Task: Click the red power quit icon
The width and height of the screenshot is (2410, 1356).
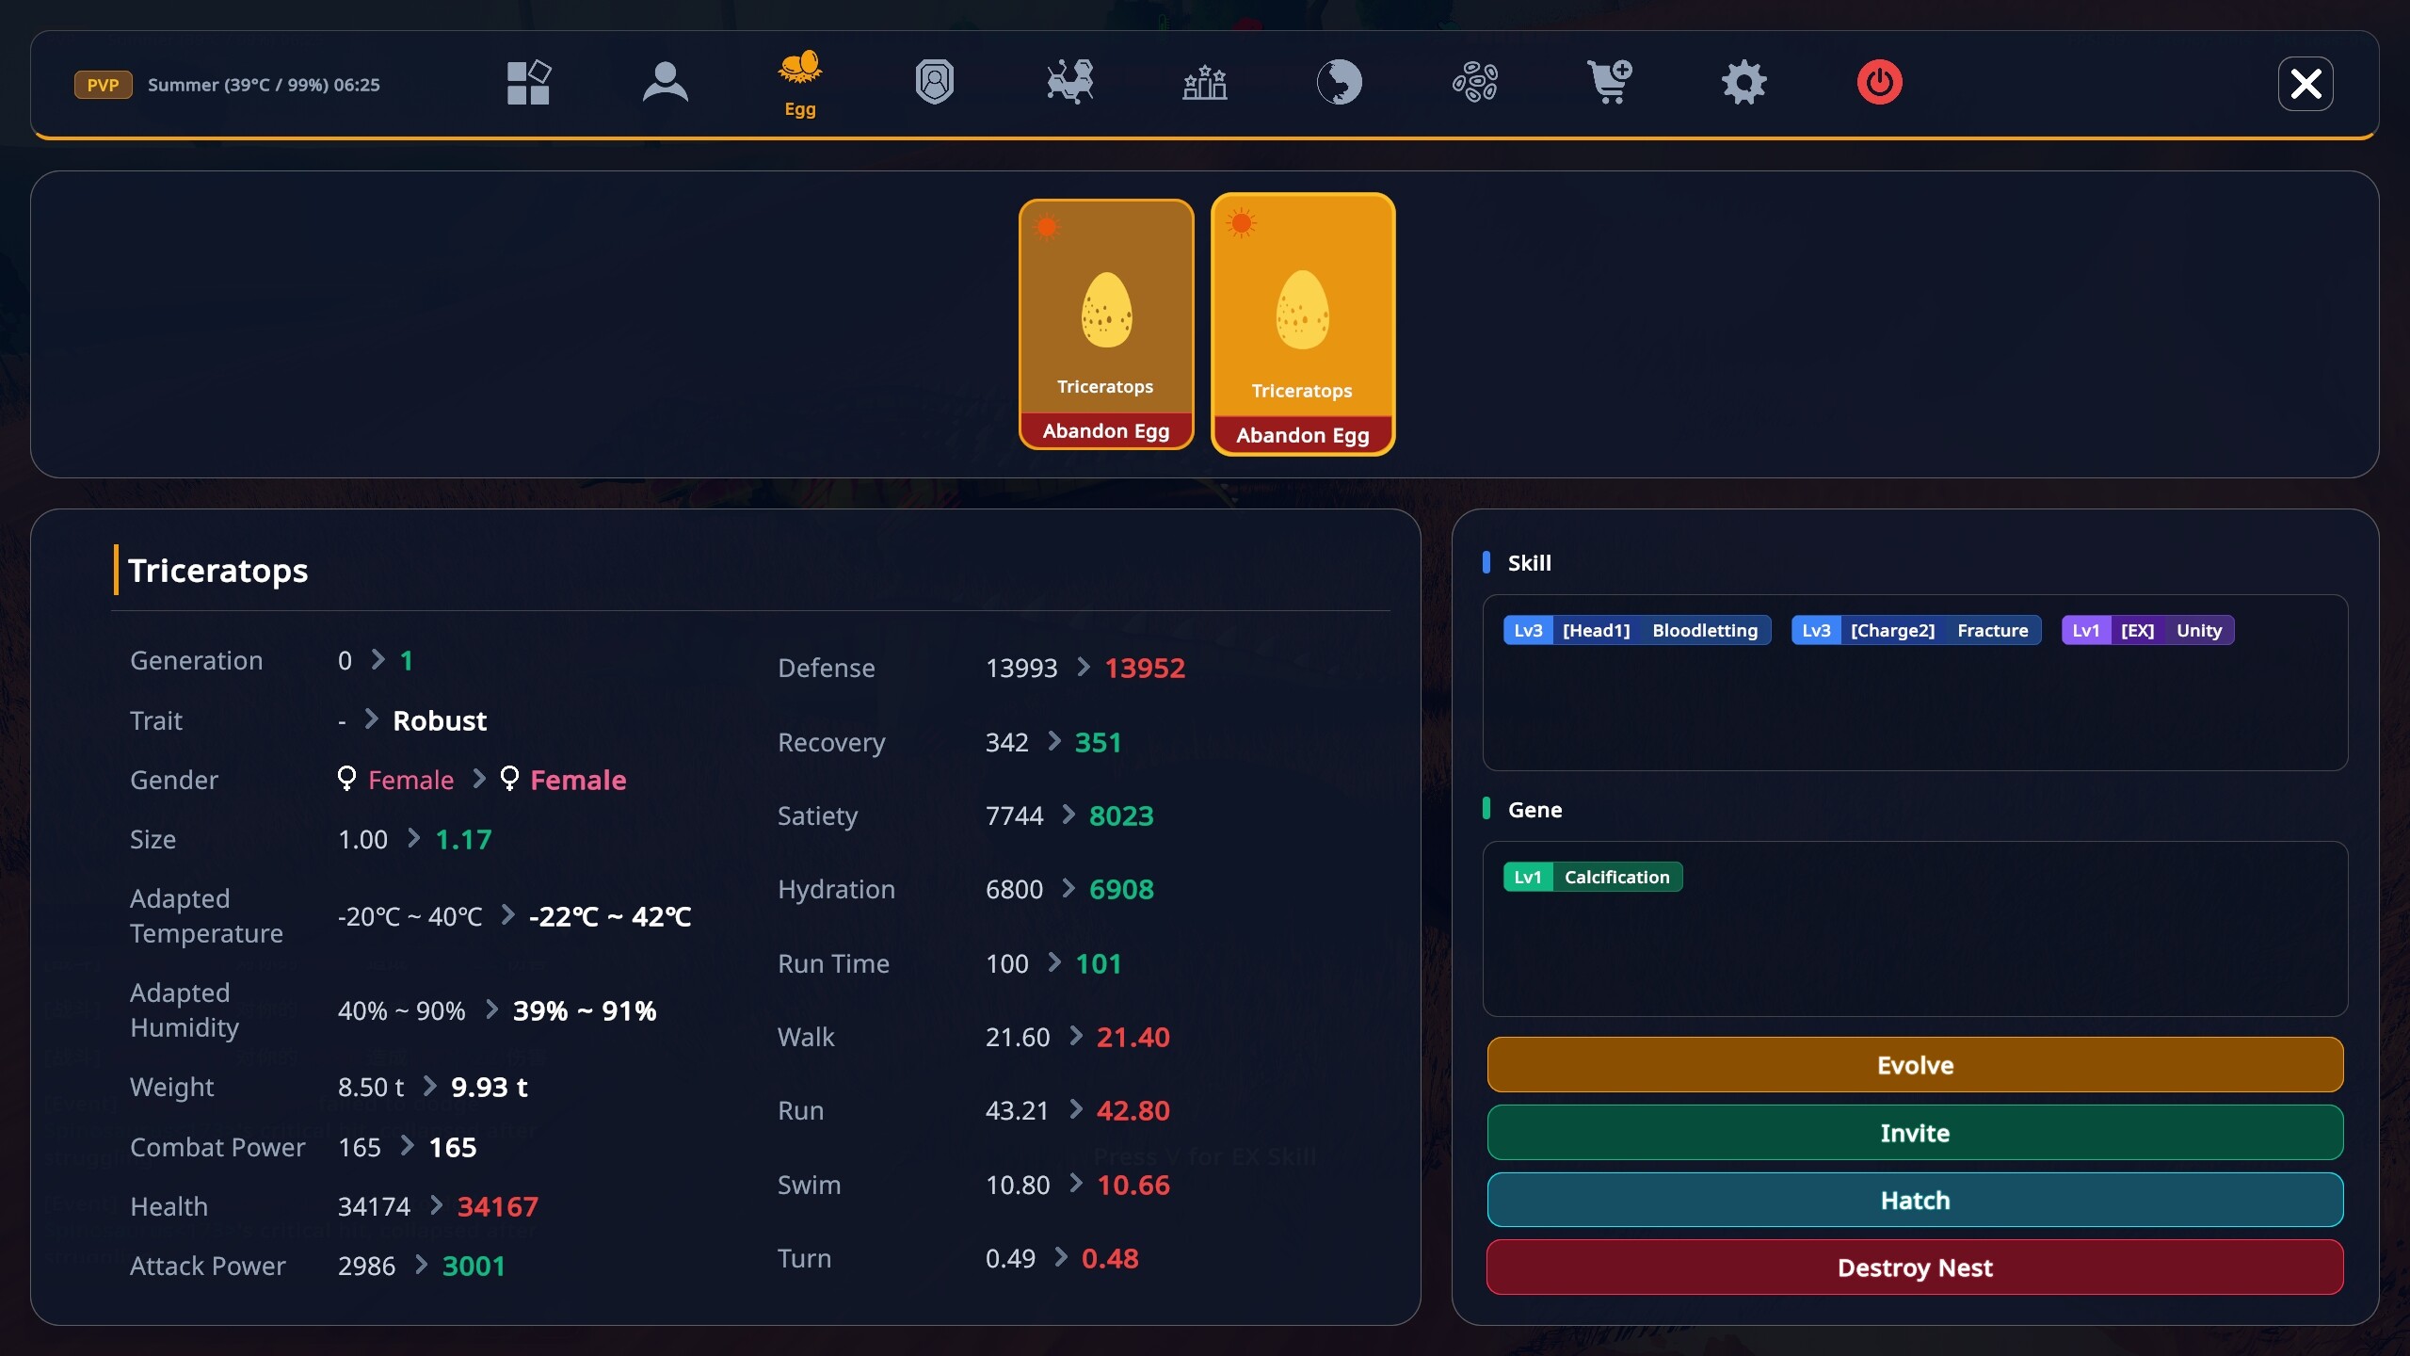Action: click(x=1880, y=83)
